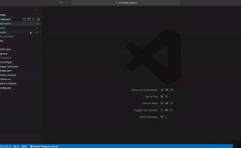
Task: Click the Go to File label
Action: [x=151, y=97]
